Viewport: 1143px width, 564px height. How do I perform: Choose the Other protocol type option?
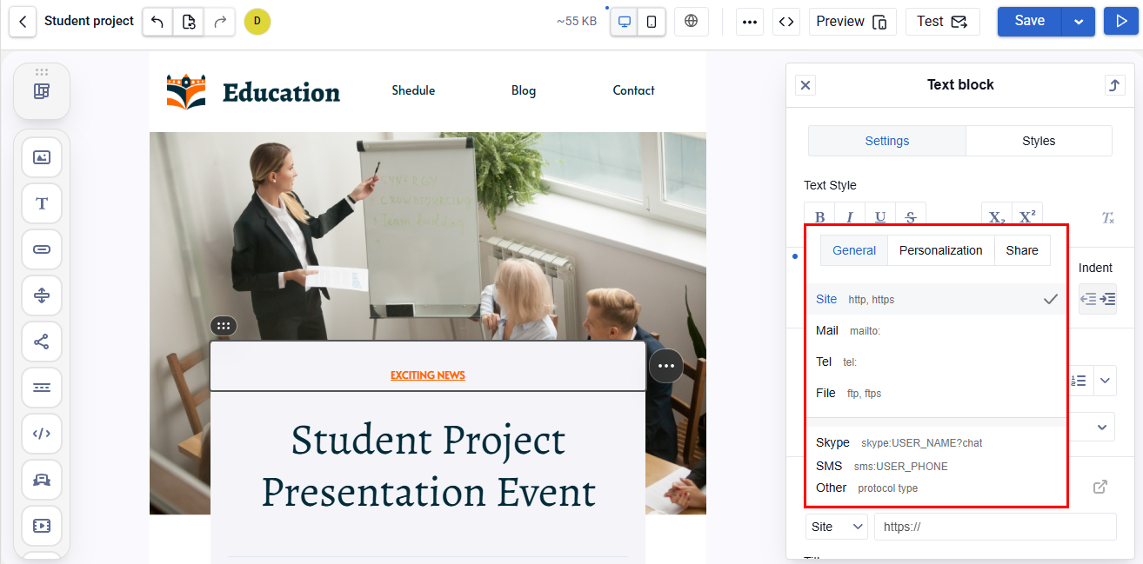pos(936,488)
